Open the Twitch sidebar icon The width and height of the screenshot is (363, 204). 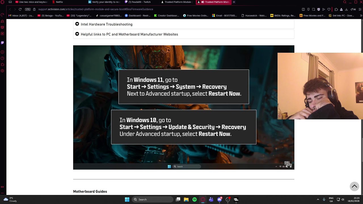point(3,43)
